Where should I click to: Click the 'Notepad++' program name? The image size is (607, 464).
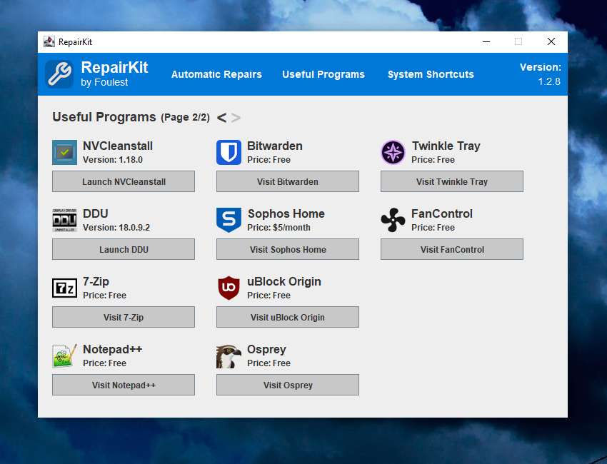[x=113, y=349]
